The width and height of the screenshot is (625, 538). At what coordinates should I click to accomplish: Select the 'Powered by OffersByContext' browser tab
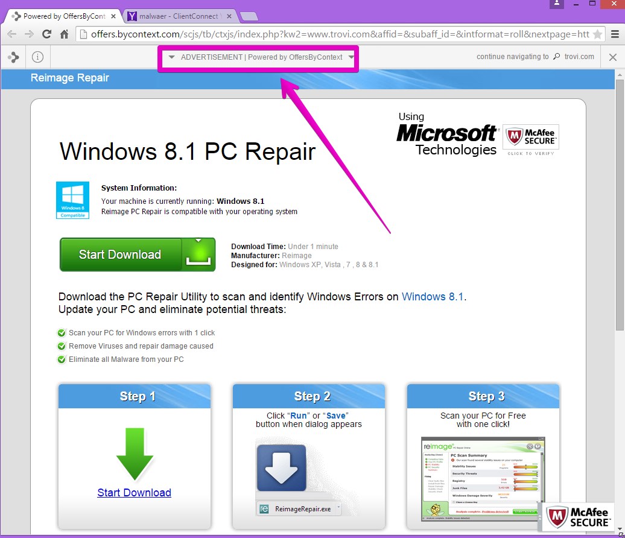tap(63, 16)
